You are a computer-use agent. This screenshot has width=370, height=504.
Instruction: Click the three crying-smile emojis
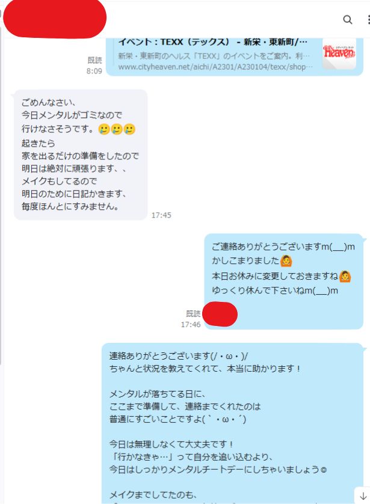[x=117, y=129]
